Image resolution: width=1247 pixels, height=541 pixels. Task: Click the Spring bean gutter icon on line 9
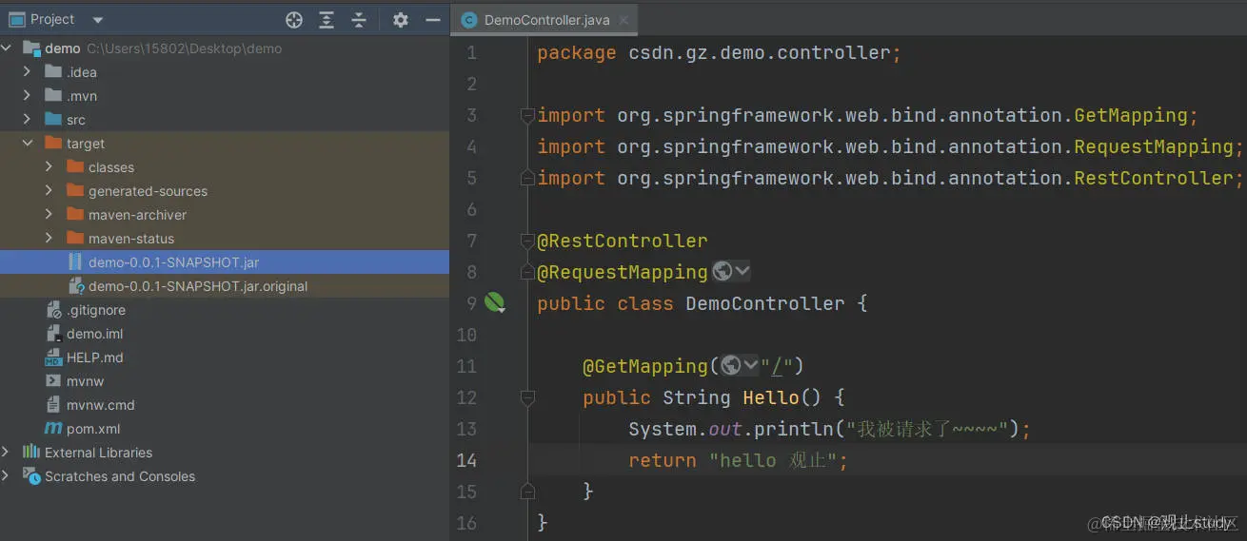pyautogui.click(x=494, y=303)
